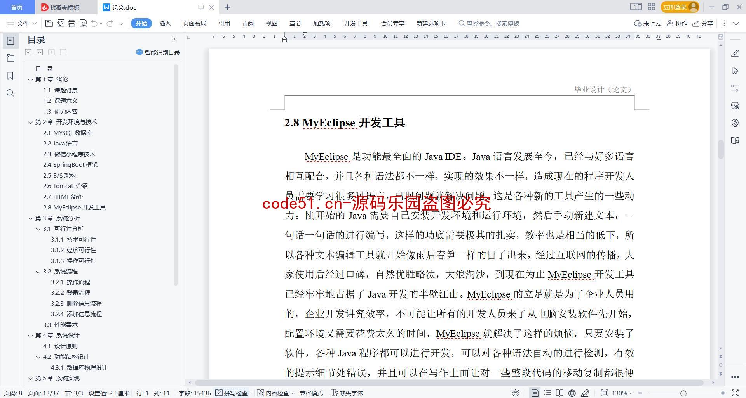Open 内容检查 dropdown in status bar
This screenshot has height=398, width=746.
click(275, 393)
